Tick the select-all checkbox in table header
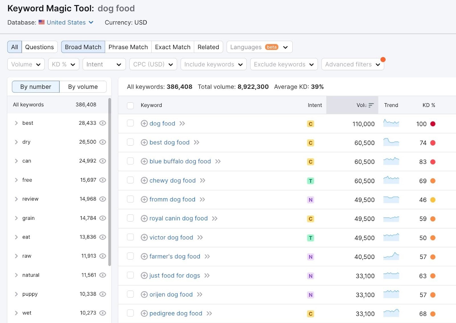 coord(130,105)
